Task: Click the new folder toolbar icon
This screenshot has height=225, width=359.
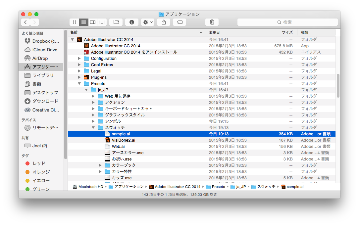Action: point(116,22)
